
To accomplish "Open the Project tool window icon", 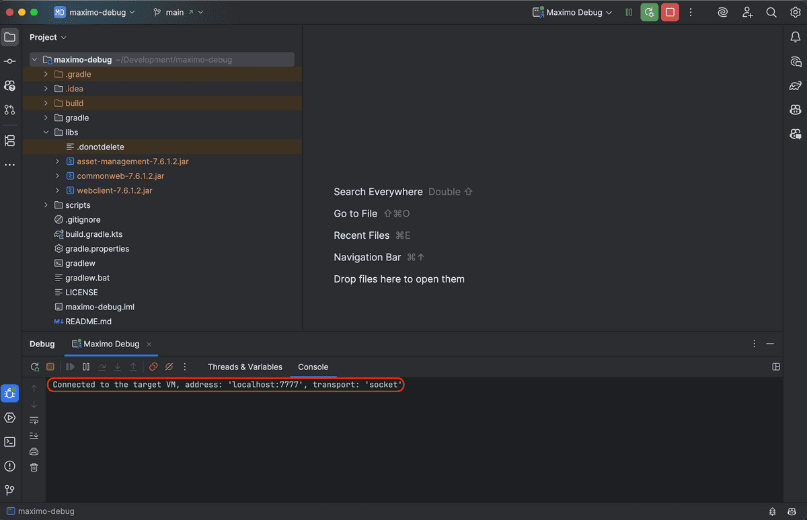I will [9, 37].
